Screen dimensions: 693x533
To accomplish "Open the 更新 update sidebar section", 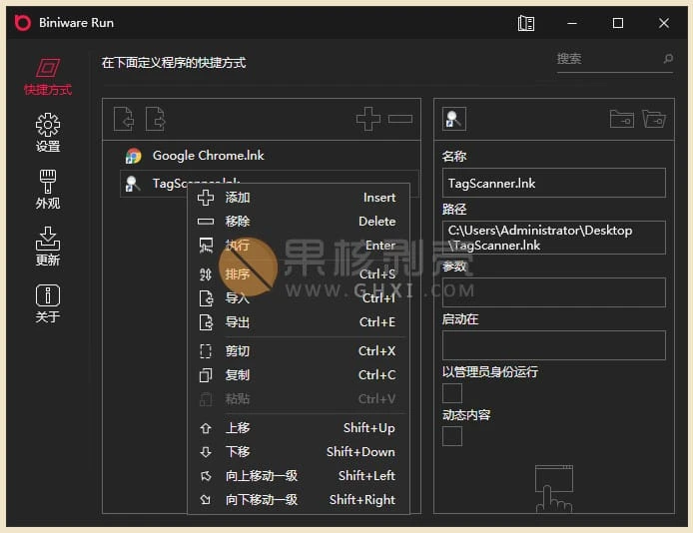I will (x=48, y=246).
